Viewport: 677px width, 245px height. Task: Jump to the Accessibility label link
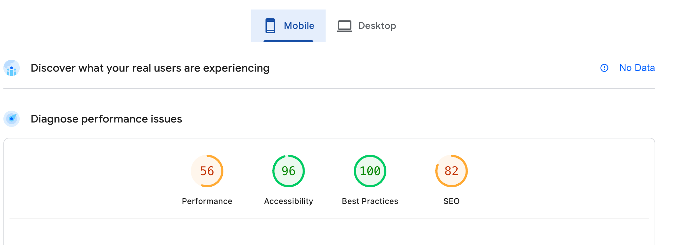tap(289, 201)
